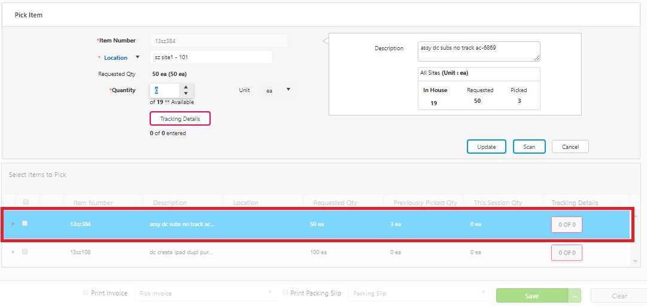Click the Update button
Screen dimensions: 647x308
pos(486,147)
